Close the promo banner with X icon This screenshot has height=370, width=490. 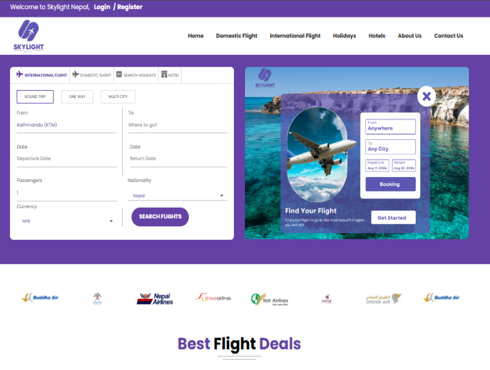[x=426, y=96]
